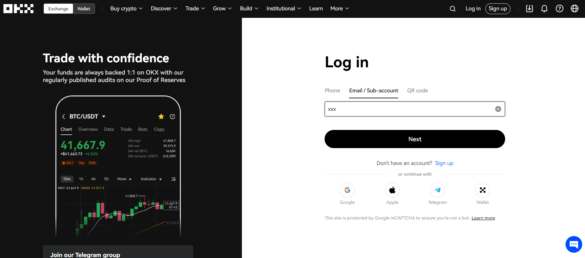Select the Copy tab in phone mockup
Screen dimensions: 585x258
[159, 129]
